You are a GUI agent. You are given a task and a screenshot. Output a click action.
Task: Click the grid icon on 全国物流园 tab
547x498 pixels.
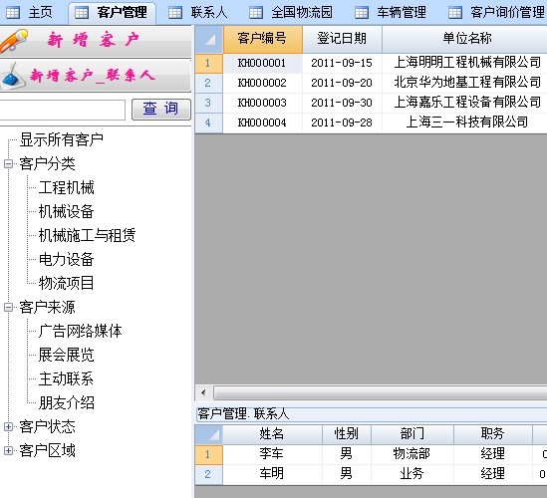[x=256, y=13]
